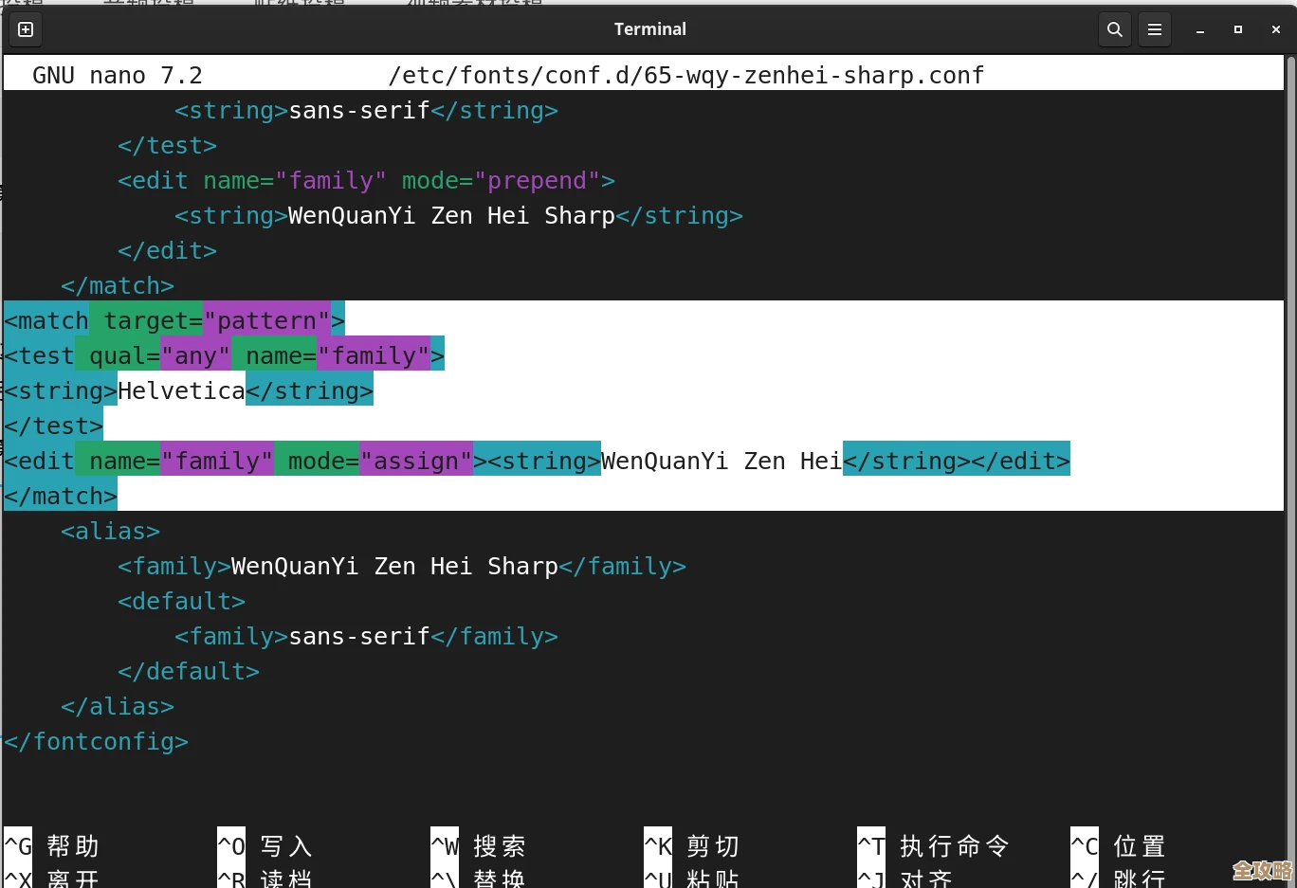1297x888 pixels.
Task: Click the ^G 帮助 help shortcut
Action: coord(53,845)
